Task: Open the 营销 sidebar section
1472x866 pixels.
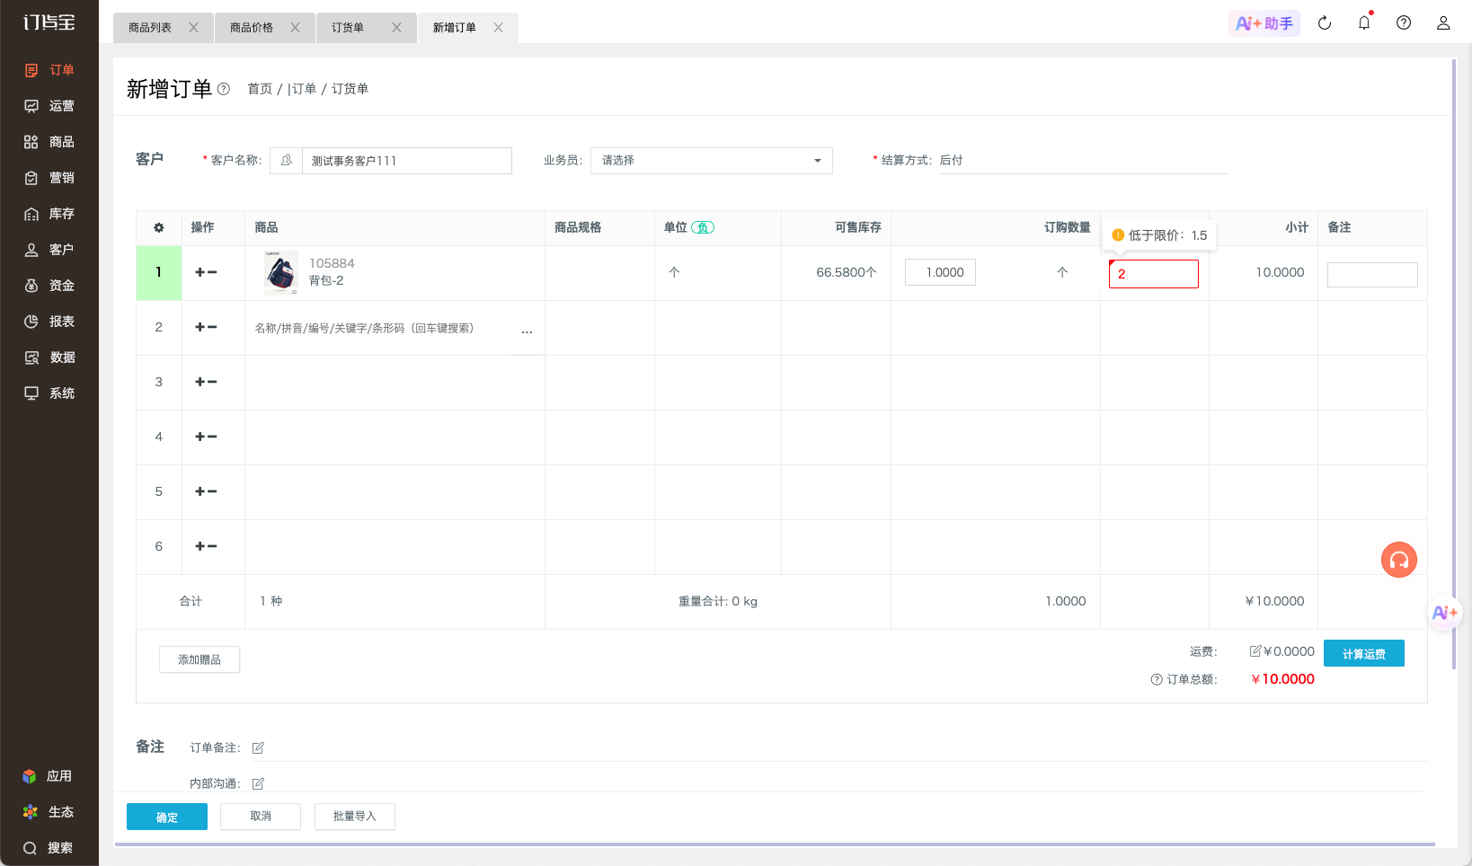Action: click(49, 178)
